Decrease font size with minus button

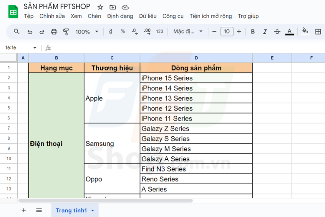coord(214,32)
